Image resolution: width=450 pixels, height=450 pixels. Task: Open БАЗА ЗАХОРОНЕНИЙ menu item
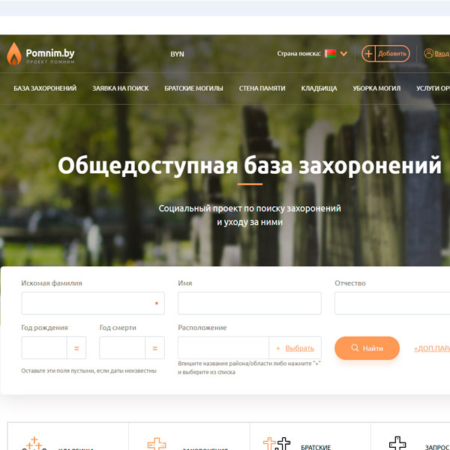pyautogui.click(x=45, y=88)
